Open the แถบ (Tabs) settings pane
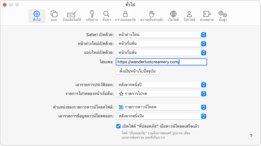The width and height of the screenshot is (261, 146). (54, 16)
